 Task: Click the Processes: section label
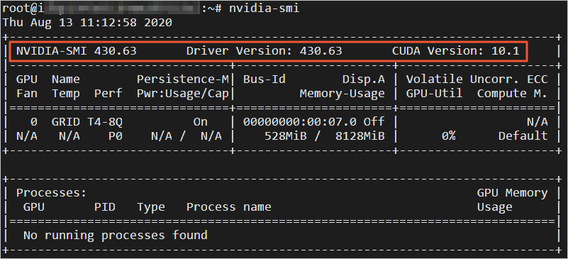(x=52, y=193)
